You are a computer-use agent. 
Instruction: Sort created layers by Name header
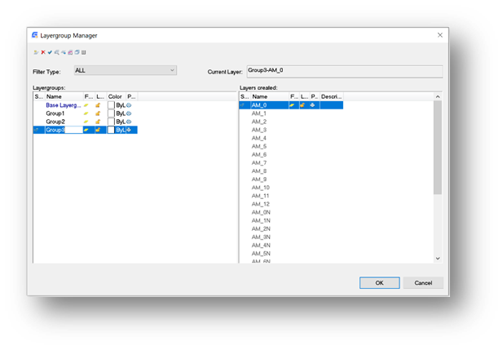pyautogui.click(x=270, y=96)
